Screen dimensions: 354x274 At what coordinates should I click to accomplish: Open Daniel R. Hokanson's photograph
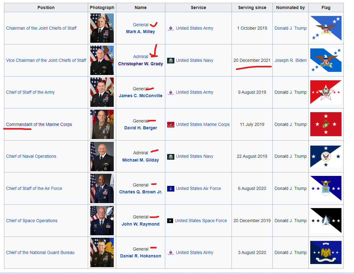click(102, 252)
